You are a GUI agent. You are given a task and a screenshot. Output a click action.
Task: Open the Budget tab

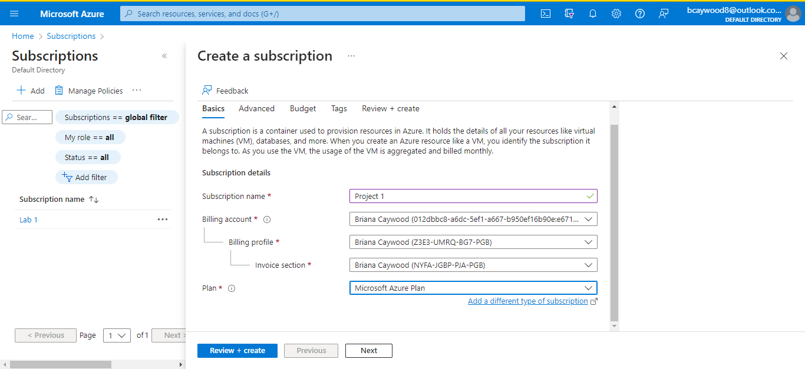pyautogui.click(x=302, y=108)
